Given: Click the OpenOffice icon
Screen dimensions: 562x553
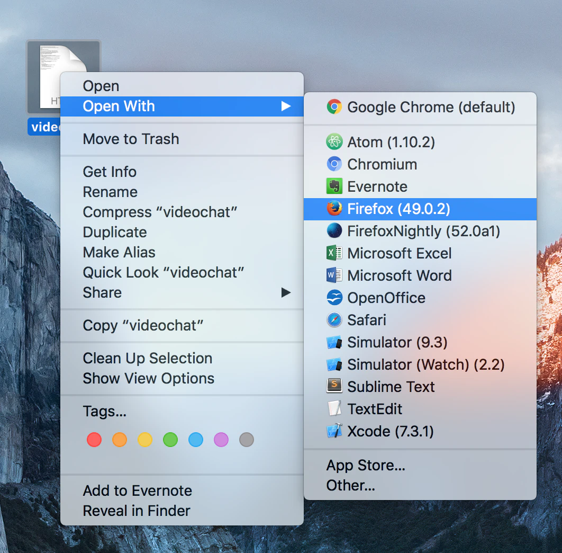Looking at the screenshot, I should click(x=334, y=298).
